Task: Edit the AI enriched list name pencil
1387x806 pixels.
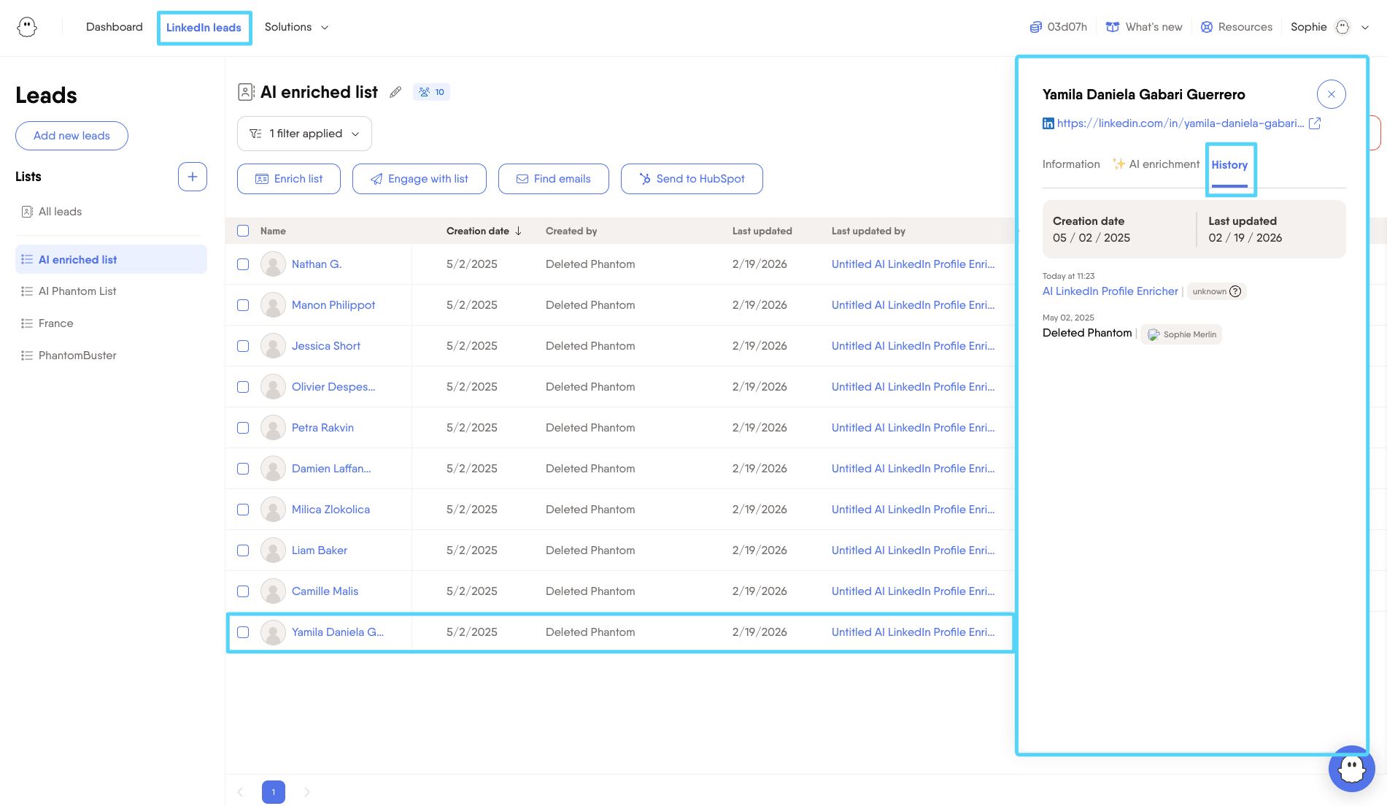Action: (x=395, y=92)
